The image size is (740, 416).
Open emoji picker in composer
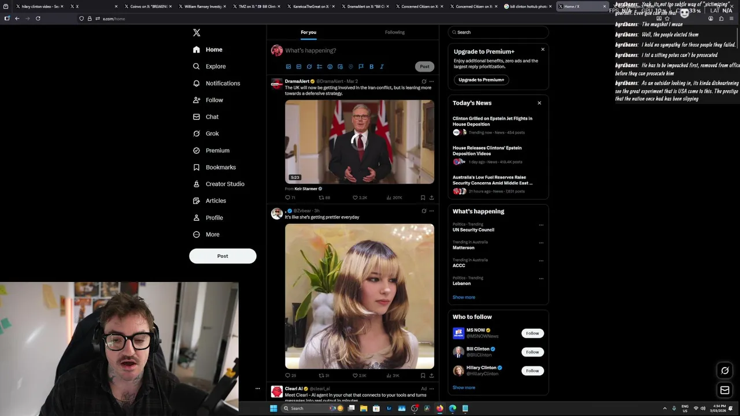click(330, 66)
